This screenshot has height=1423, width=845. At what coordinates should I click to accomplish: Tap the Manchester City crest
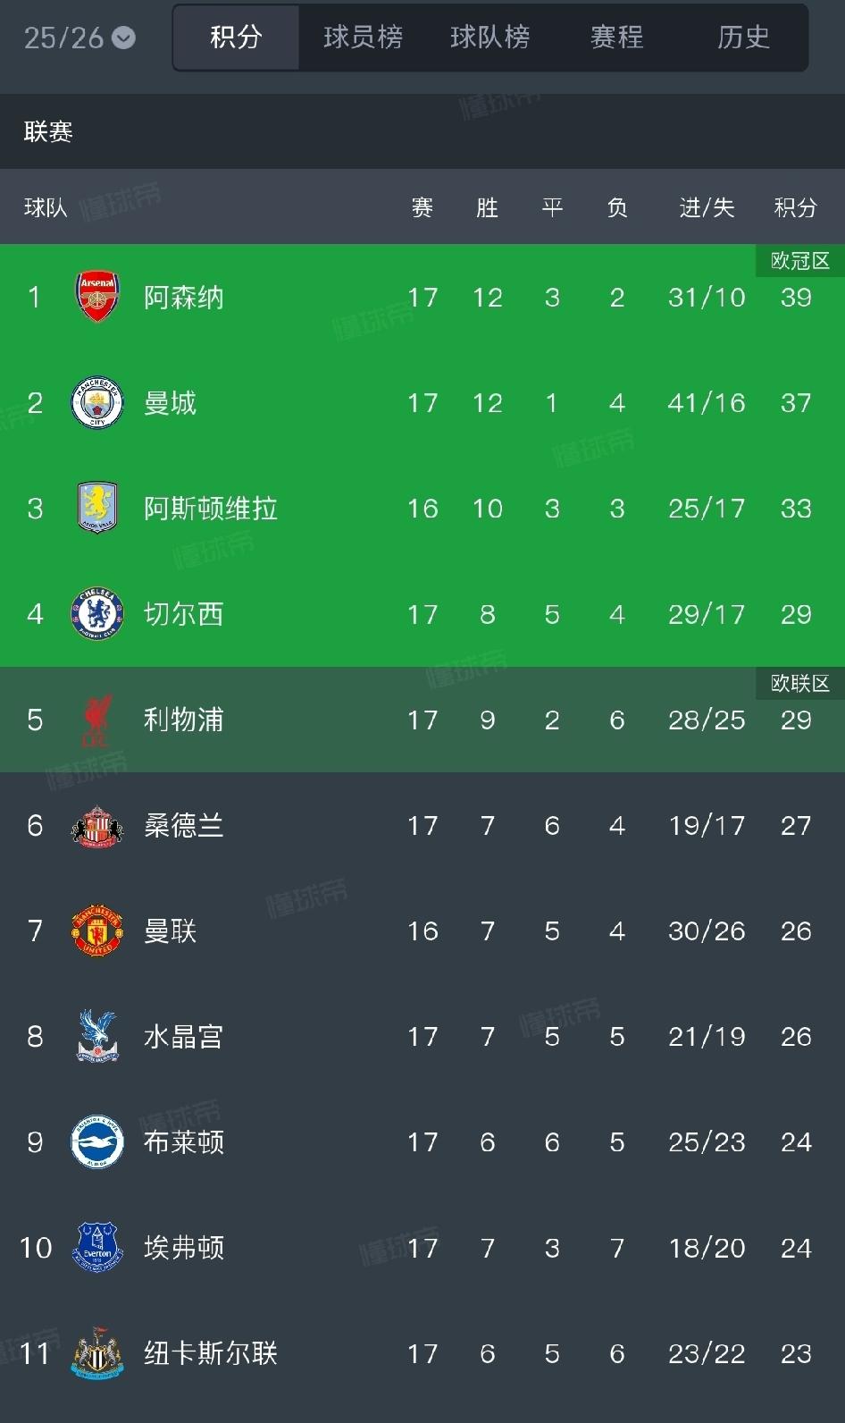point(97,402)
